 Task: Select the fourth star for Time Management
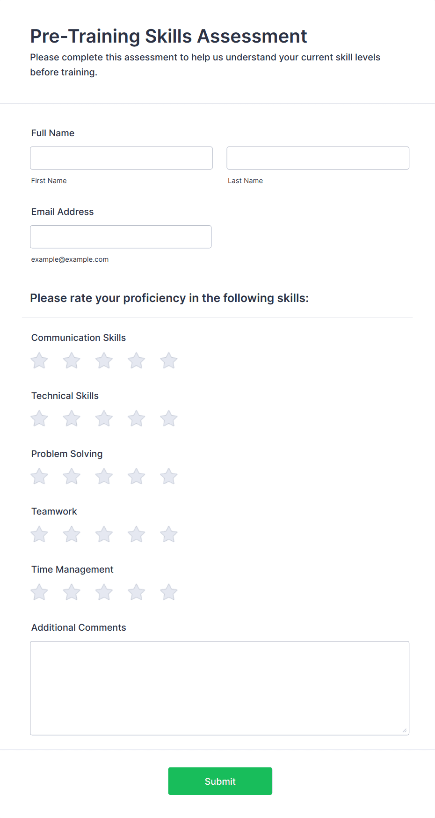pyautogui.click(x=136, y=592)
